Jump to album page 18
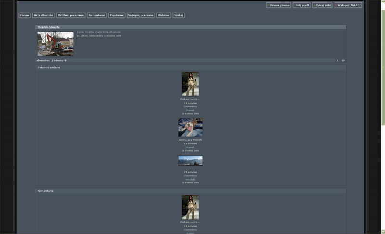 tap(343, 61)
